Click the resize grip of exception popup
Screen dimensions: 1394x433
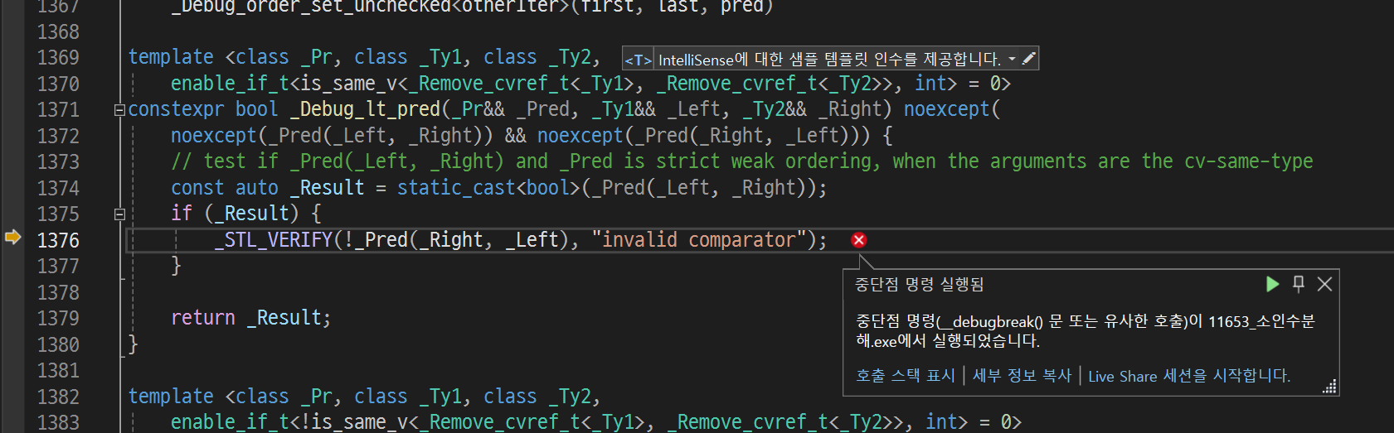(1329, 387)
